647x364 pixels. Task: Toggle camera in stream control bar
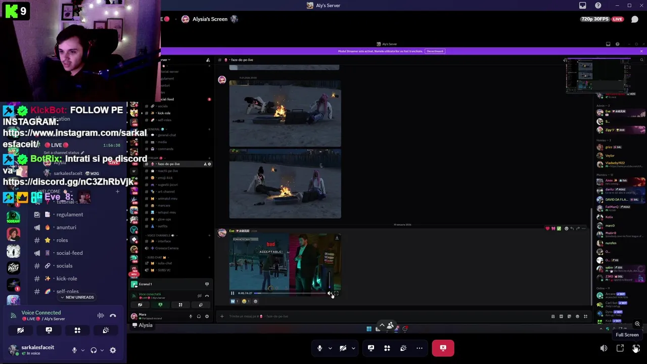click(x=343, y=348)
